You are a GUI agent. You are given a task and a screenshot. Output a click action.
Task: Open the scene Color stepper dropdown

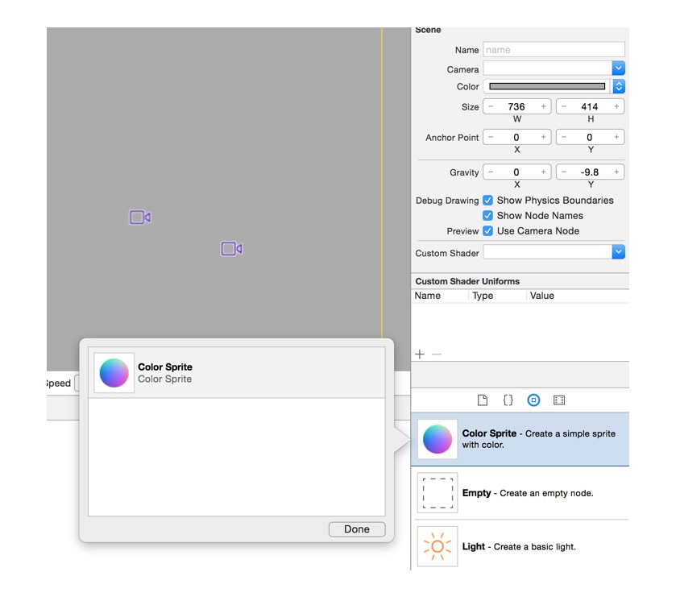click(619, 86)
